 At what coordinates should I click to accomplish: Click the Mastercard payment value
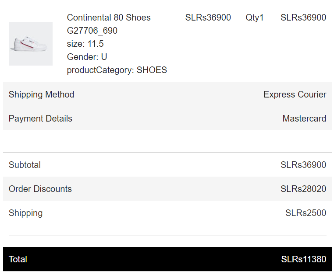tap(304, 118)
